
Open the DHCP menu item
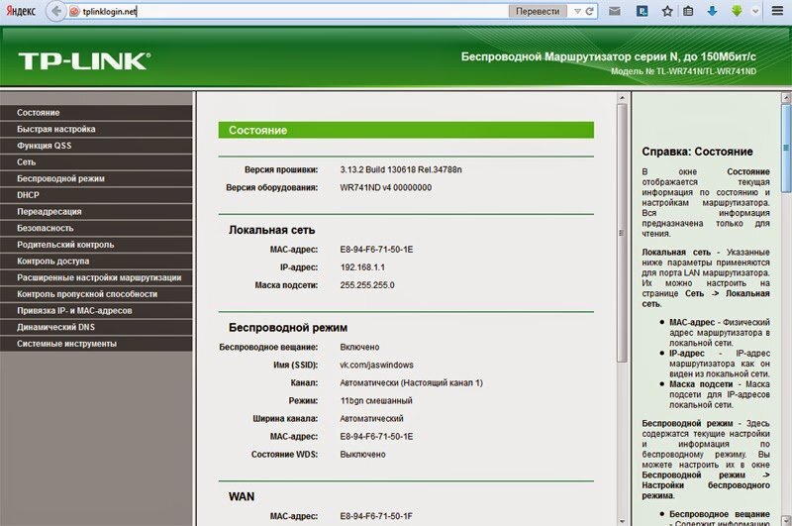96,195
